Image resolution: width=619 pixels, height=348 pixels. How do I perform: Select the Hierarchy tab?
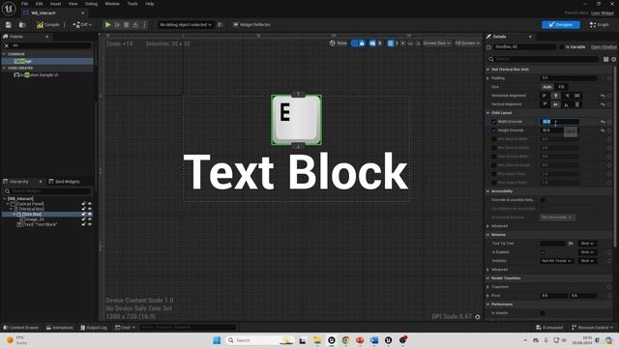[x=18, y=182]
